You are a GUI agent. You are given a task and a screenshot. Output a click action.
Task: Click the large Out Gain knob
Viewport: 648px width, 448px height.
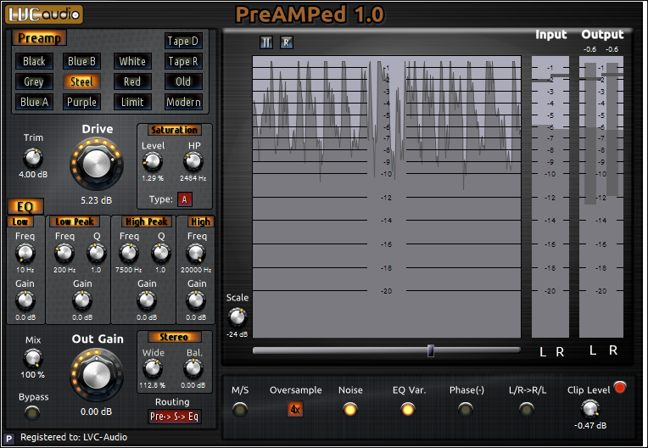tap(97, 375)
